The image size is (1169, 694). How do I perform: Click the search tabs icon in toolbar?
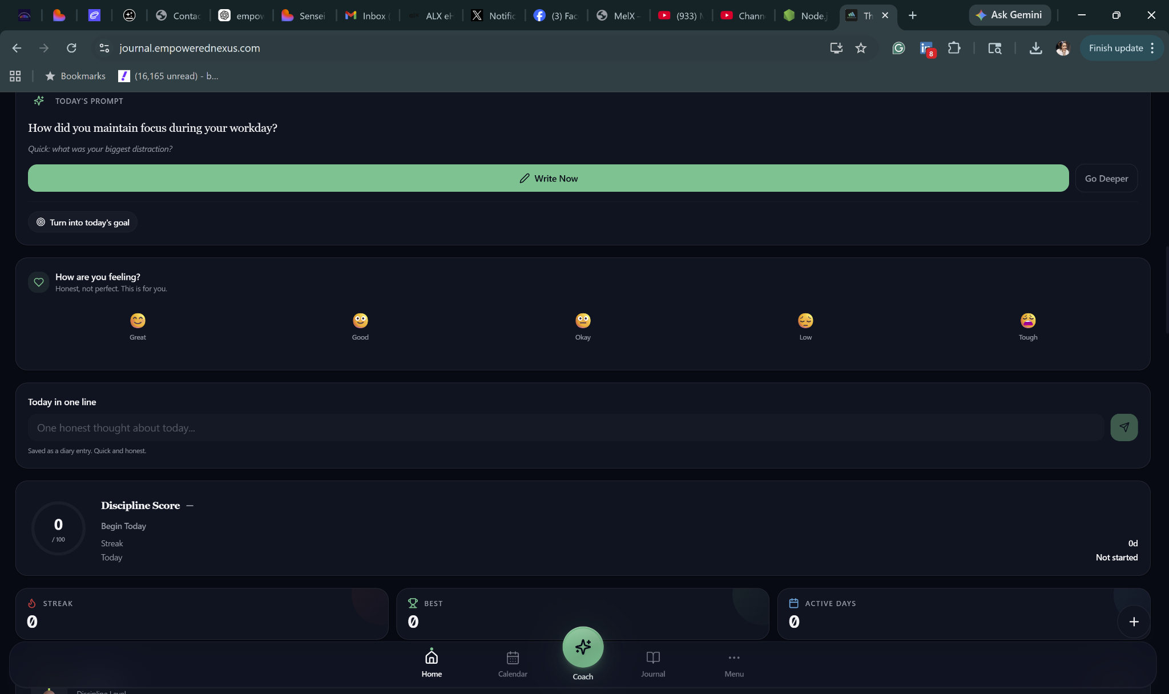[994, 48]
